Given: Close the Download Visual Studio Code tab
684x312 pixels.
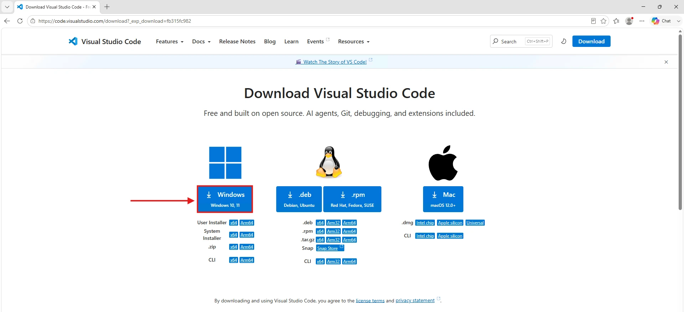Looking at the screenshot, I should tap(94, 7).
